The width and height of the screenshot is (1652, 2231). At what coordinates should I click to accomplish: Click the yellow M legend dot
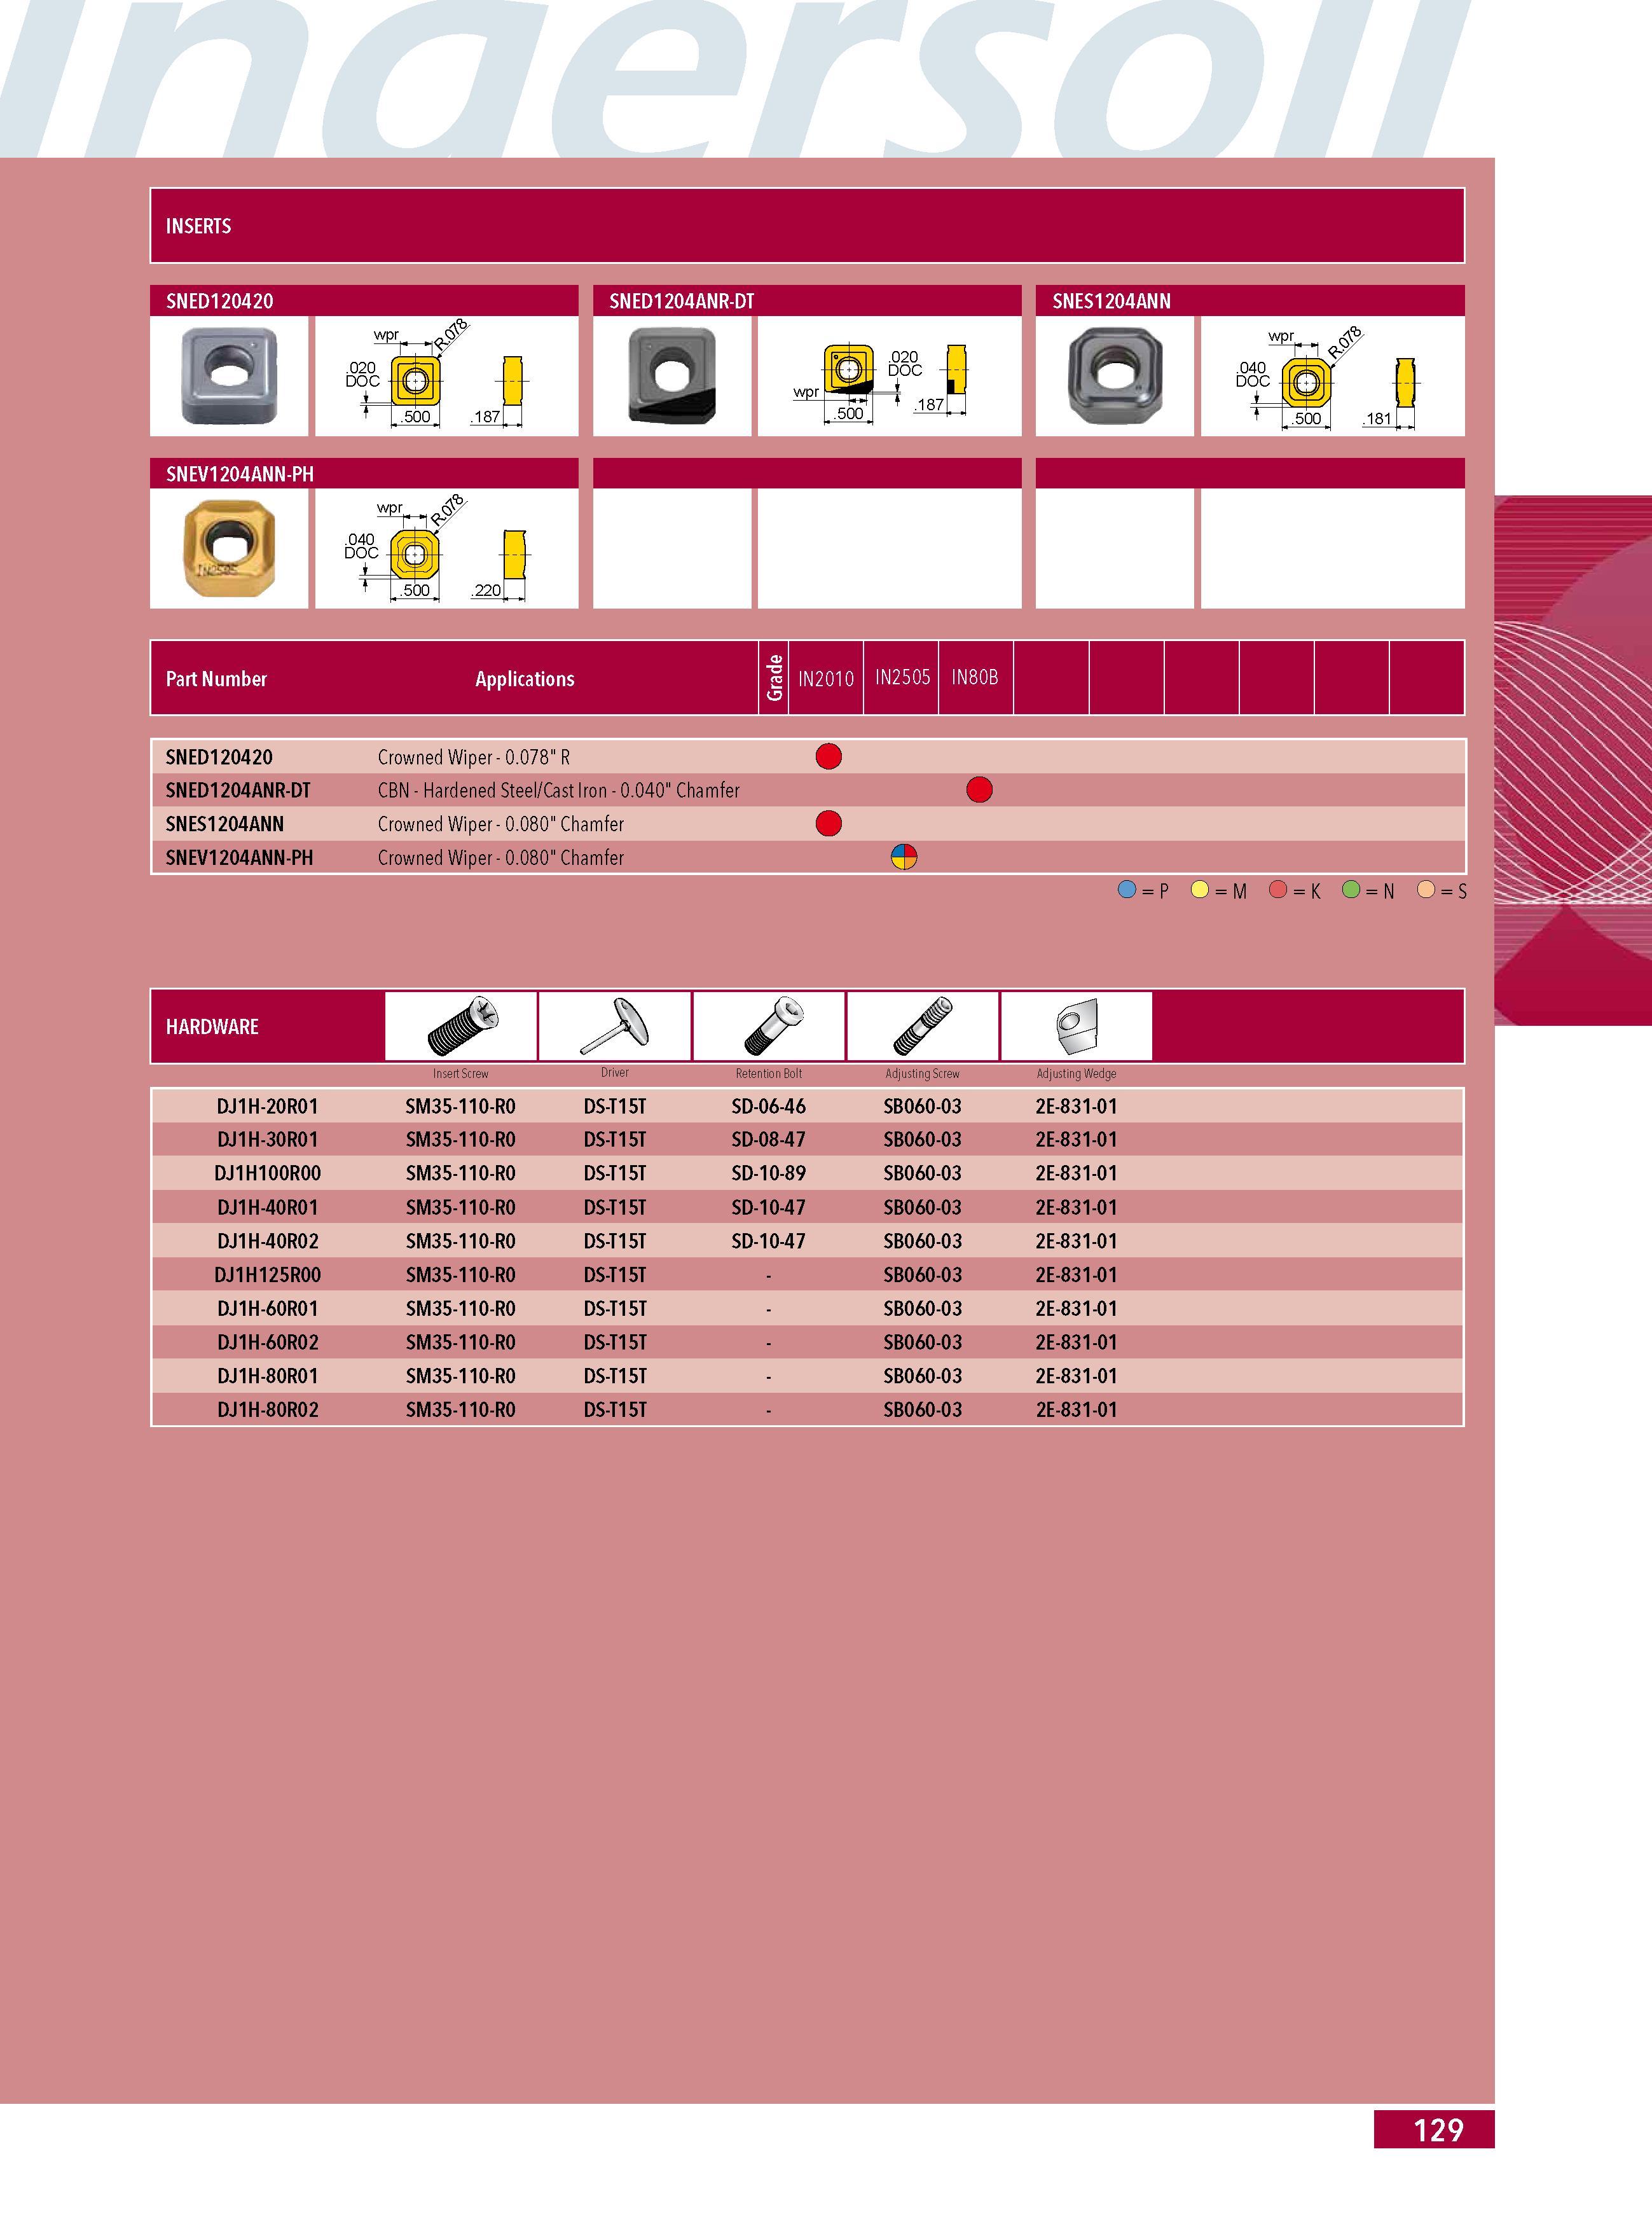pyautogui.click(x=1200, y=890)
